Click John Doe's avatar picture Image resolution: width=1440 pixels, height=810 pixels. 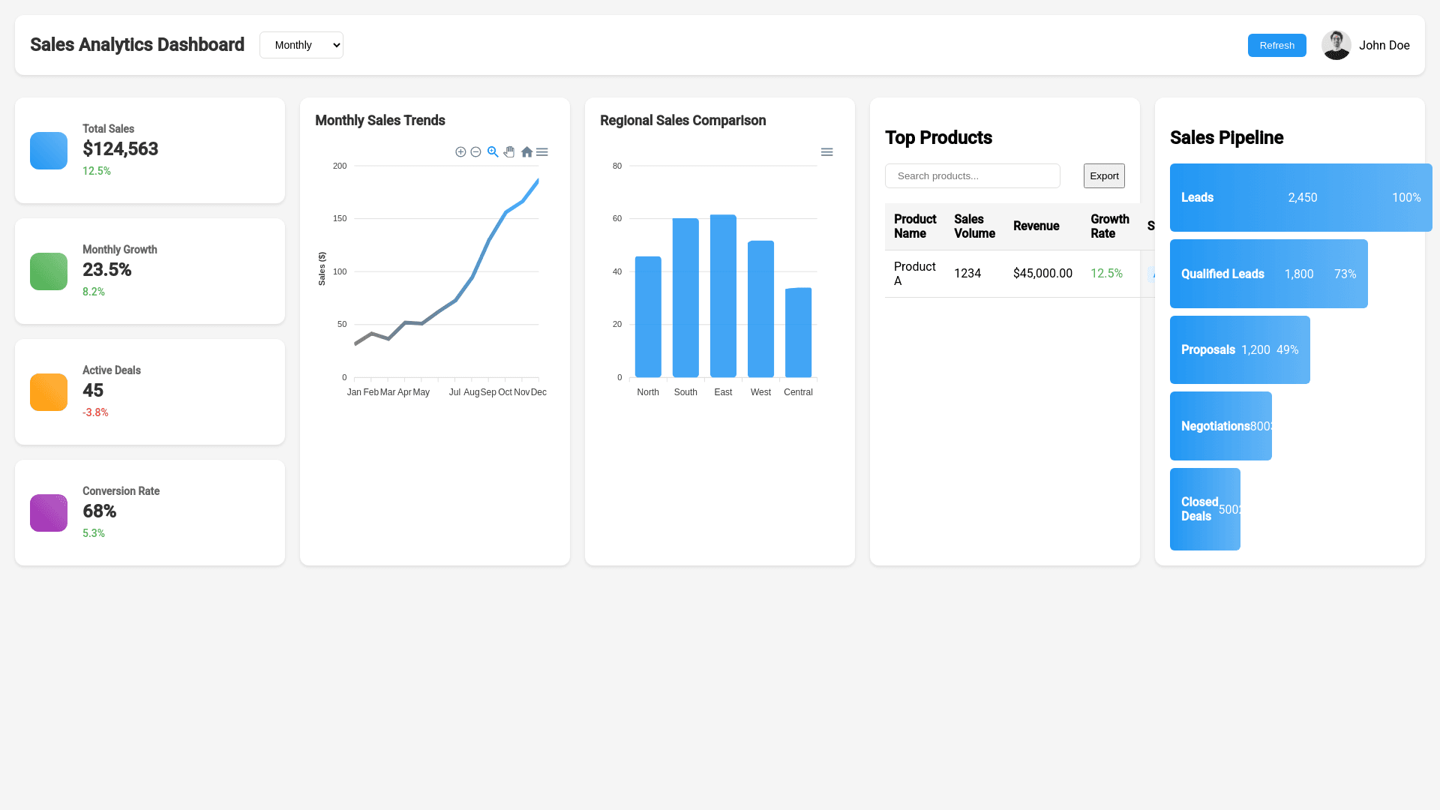1336,45
